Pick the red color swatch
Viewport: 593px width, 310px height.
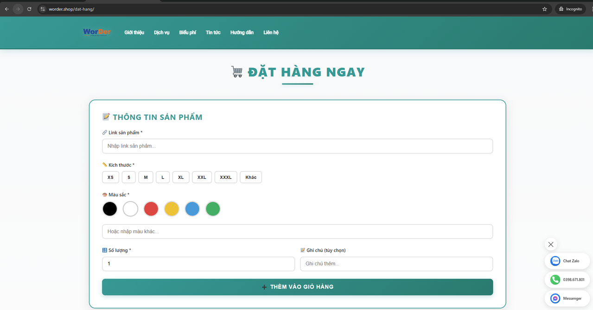151,209
